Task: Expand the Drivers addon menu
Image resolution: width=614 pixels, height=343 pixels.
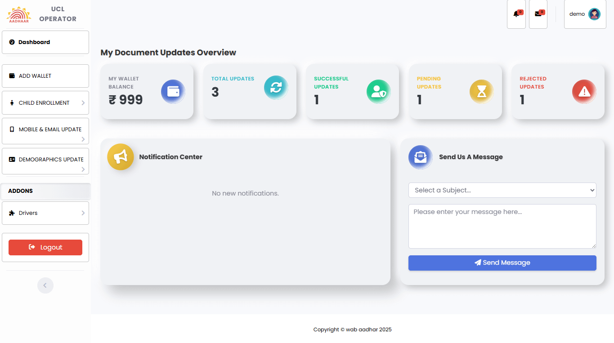Action: click(x=45, y=213)
